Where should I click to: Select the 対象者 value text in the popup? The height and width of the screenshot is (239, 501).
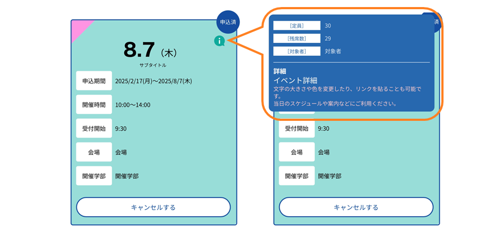[332, 51]
